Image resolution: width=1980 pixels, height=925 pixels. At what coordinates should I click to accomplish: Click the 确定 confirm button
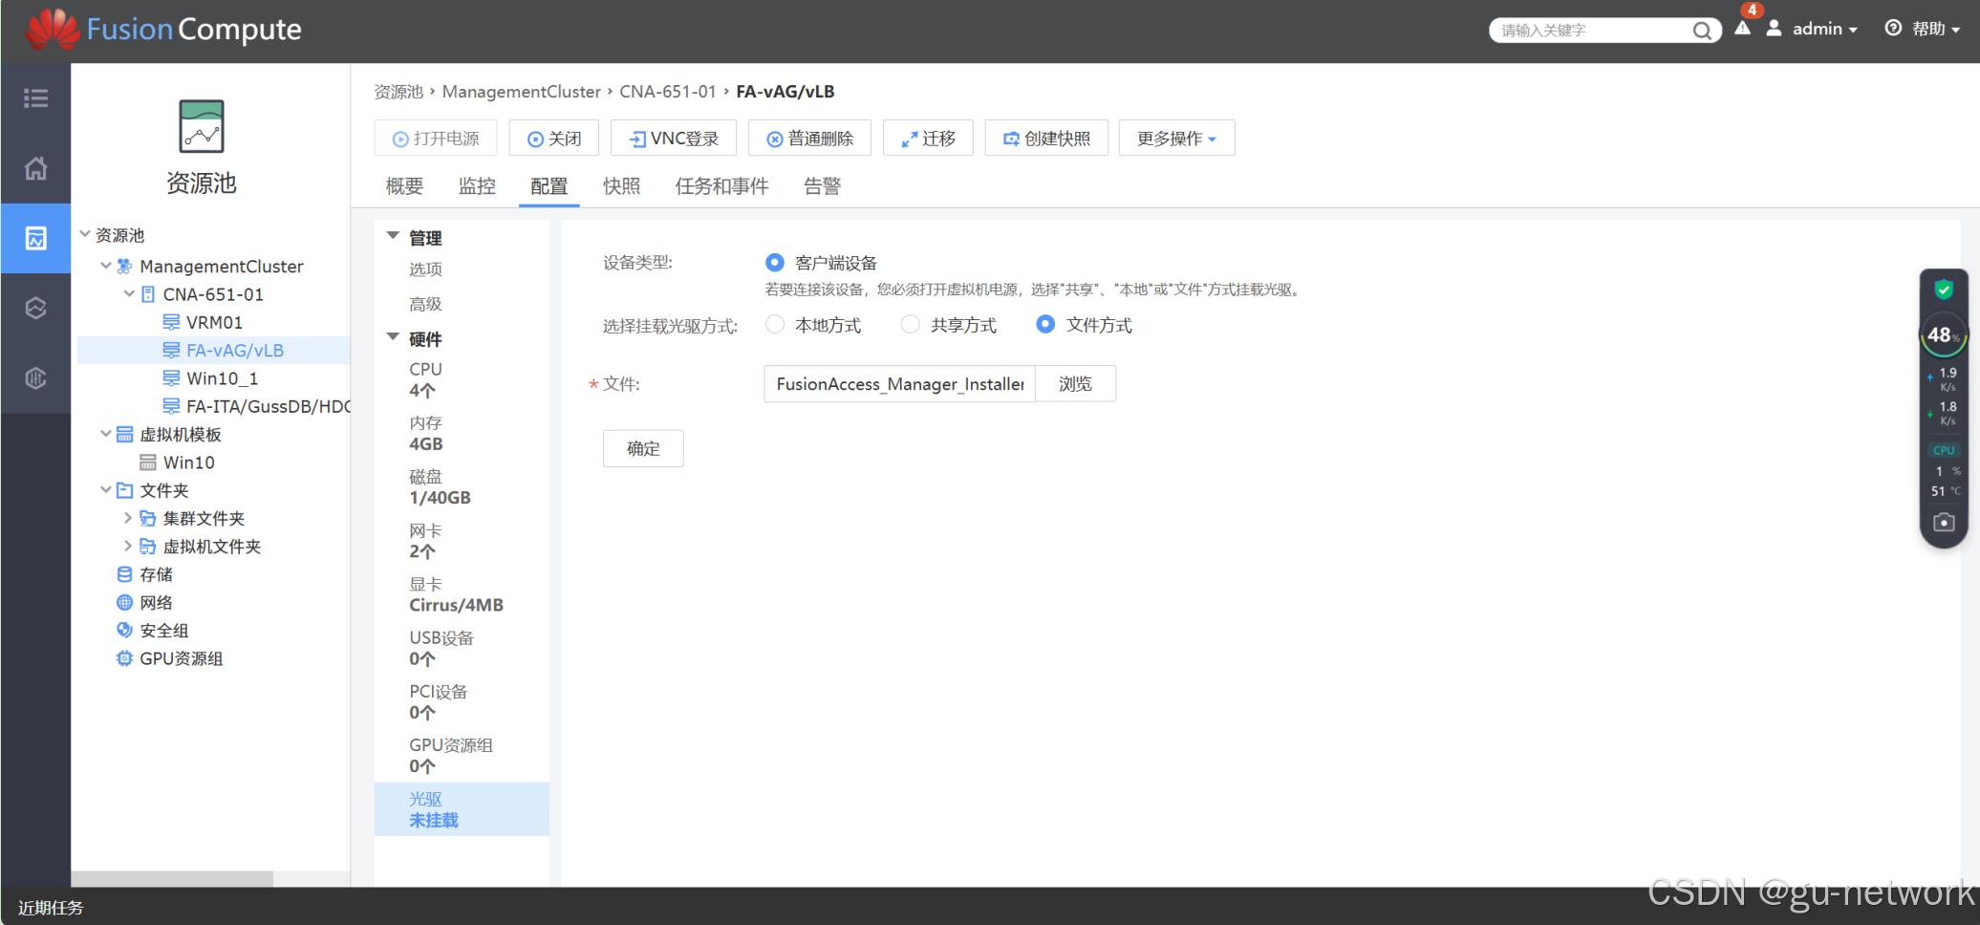point(643,448)
